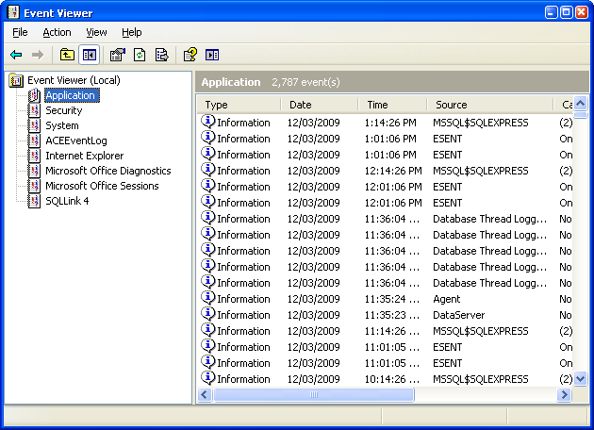Select the Security log label
Image resolution: width=594 pixels, height=430 pixels.
click(64, 110)
